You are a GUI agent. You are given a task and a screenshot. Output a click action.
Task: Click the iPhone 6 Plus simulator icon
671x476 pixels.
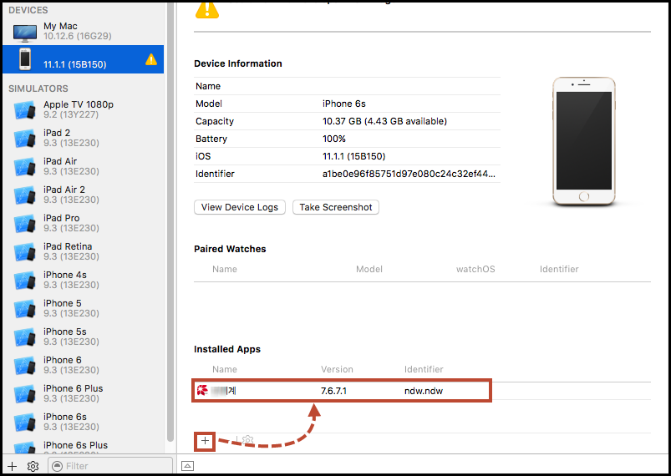[25, 393]
